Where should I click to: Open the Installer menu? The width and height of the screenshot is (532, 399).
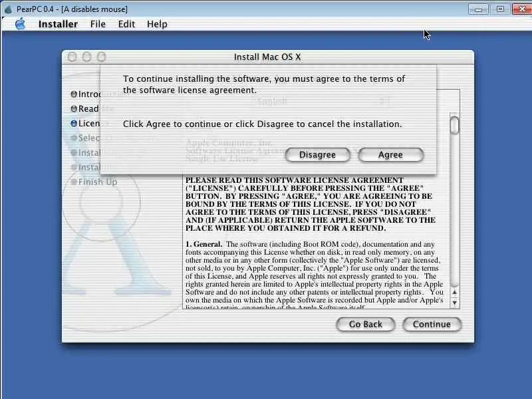pos(58,24)
